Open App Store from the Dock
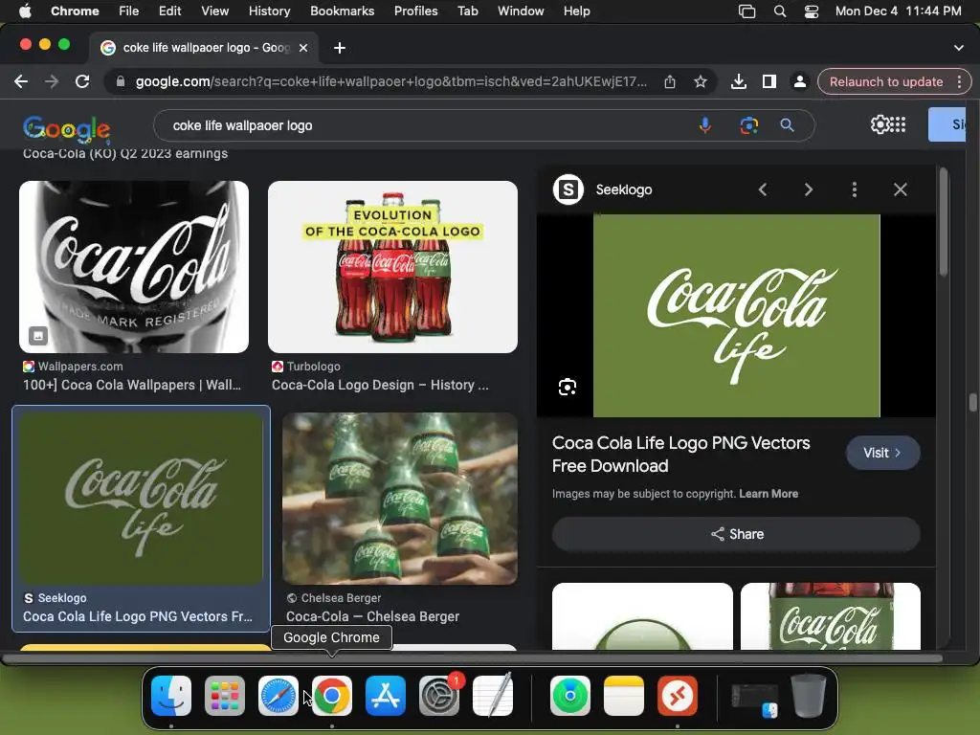This screenshot has width=980, height=735. [385, 696]
